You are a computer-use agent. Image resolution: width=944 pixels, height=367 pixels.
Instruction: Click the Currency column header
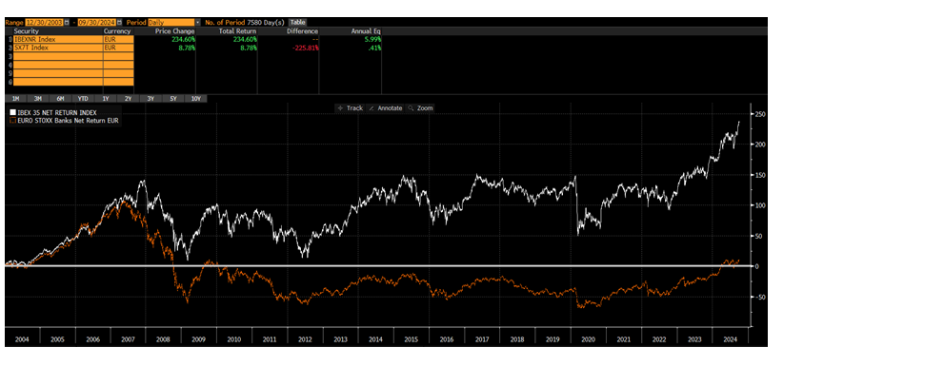pos(117,31)
